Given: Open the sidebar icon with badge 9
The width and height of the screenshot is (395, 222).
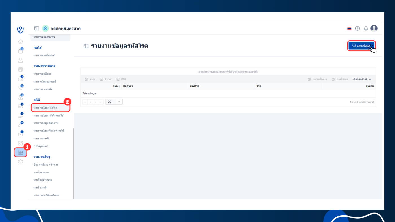Looking at the screenshot, I should tap(20, 125).
